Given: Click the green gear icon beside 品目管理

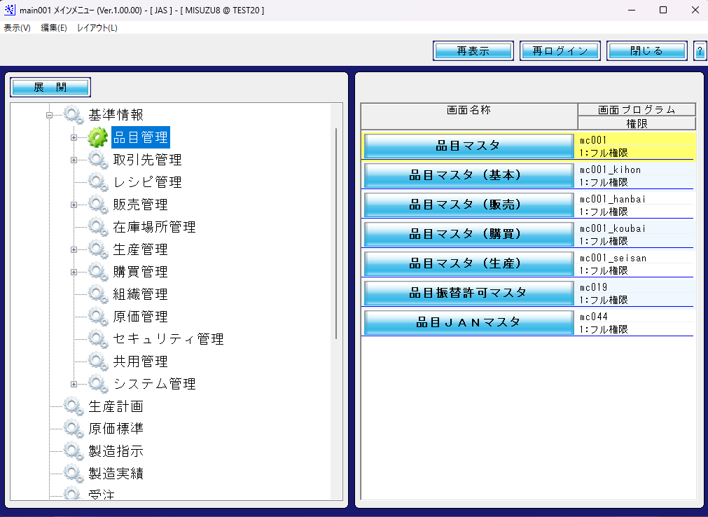Looking at the screenshot, I should pyautogui.click(x=98, y=137).
